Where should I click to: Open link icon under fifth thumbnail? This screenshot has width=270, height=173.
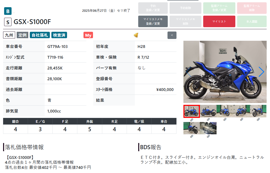click(258, 119)
